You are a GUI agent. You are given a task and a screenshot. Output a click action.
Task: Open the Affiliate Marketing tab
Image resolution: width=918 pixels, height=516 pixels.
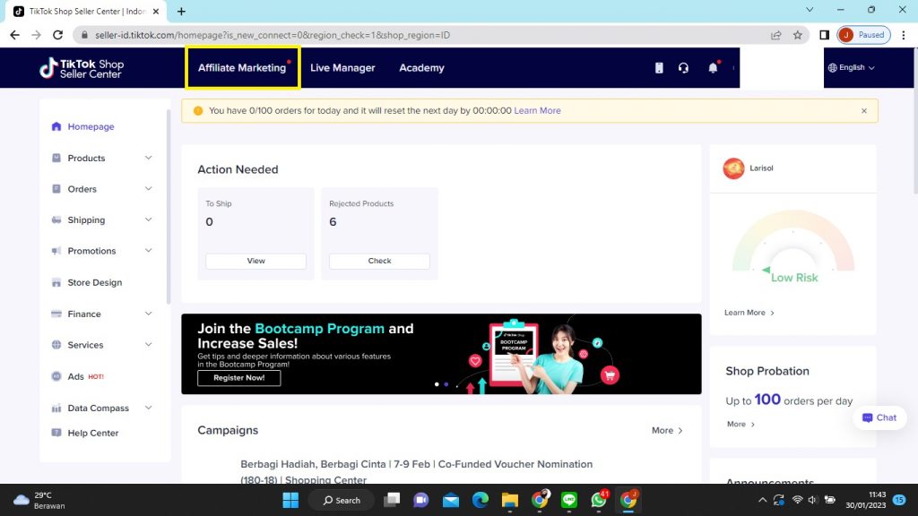(x=242, y=68)
